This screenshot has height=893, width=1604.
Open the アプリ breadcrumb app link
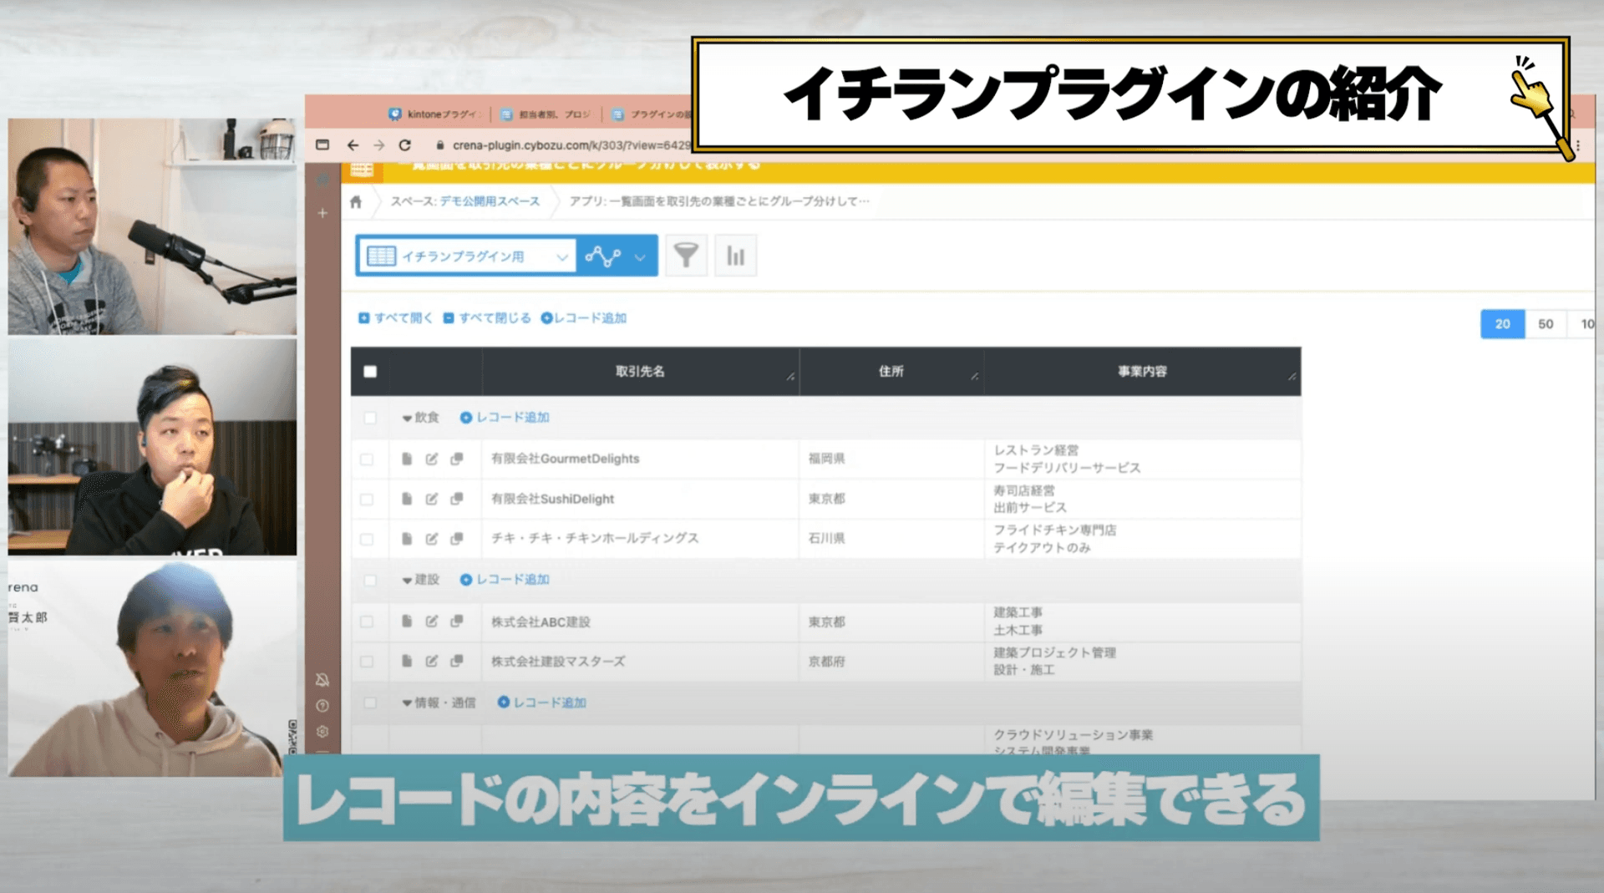coord(719,201)
